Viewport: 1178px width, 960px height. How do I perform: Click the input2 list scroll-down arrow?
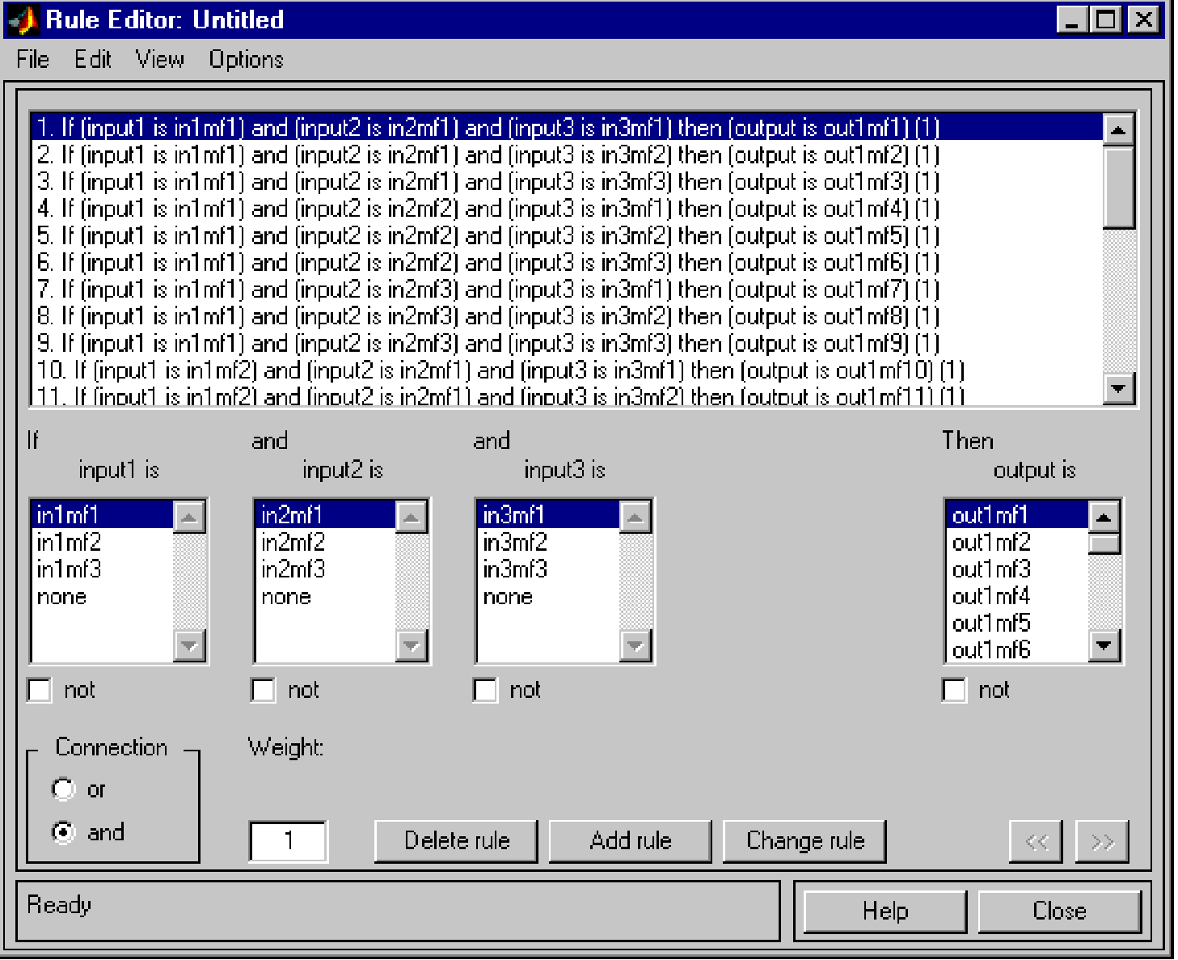[x=412, y=645]
